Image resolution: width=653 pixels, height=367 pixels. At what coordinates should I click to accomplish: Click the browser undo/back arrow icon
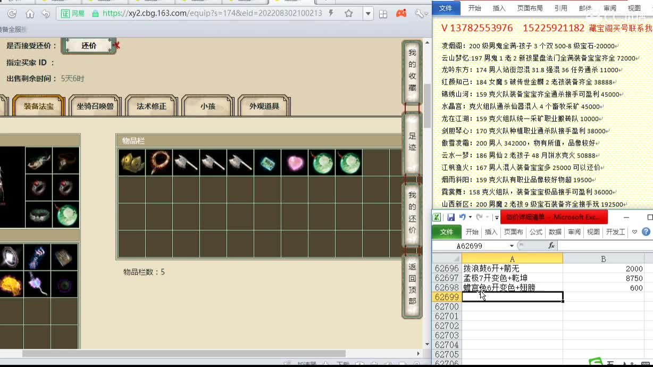tap(46, 14)
